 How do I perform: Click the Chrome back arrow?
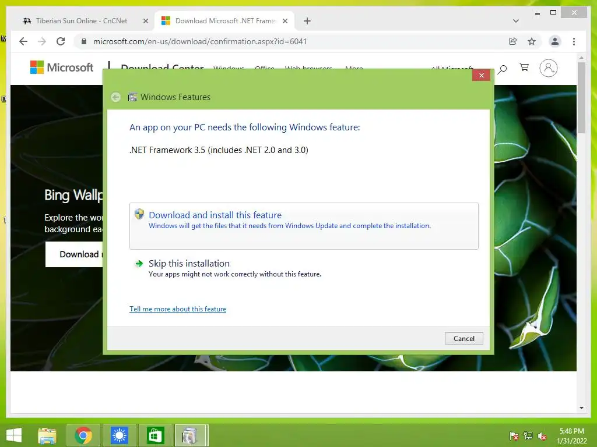(x=23, y=41)
